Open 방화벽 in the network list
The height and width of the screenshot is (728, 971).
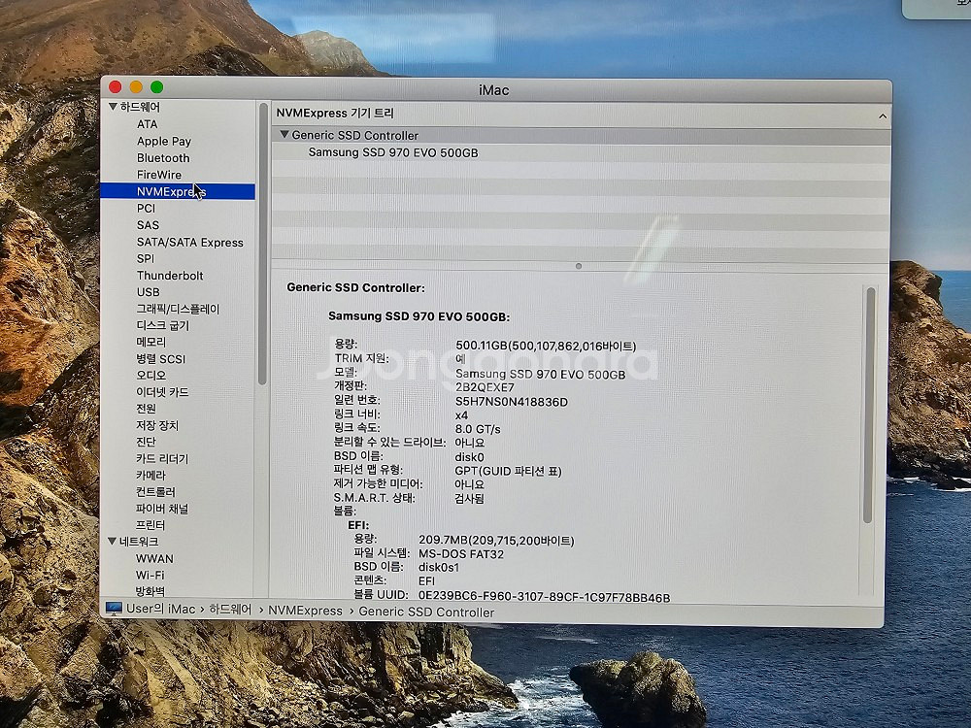(x=151, y=591)
